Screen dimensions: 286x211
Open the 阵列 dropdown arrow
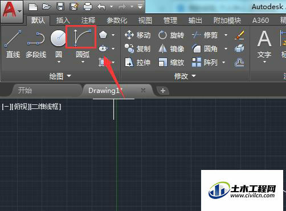click(x=224, y=62)
